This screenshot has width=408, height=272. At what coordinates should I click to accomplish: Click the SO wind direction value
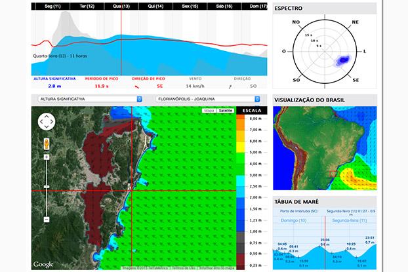click(x=253, y=86)
